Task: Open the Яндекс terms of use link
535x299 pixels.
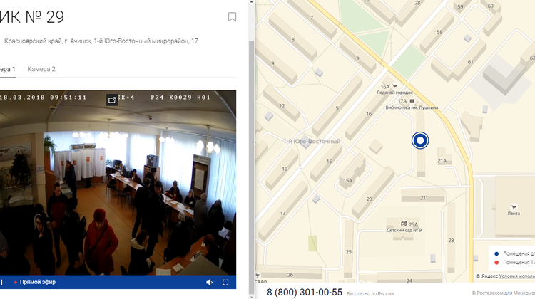Action: (x=517, y=276)
